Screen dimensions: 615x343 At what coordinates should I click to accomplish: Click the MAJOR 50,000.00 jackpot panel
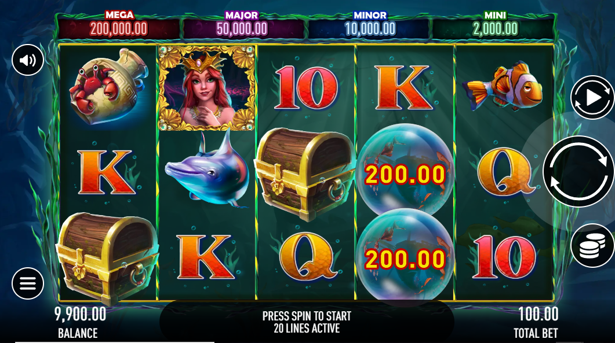tap(242, 25)
